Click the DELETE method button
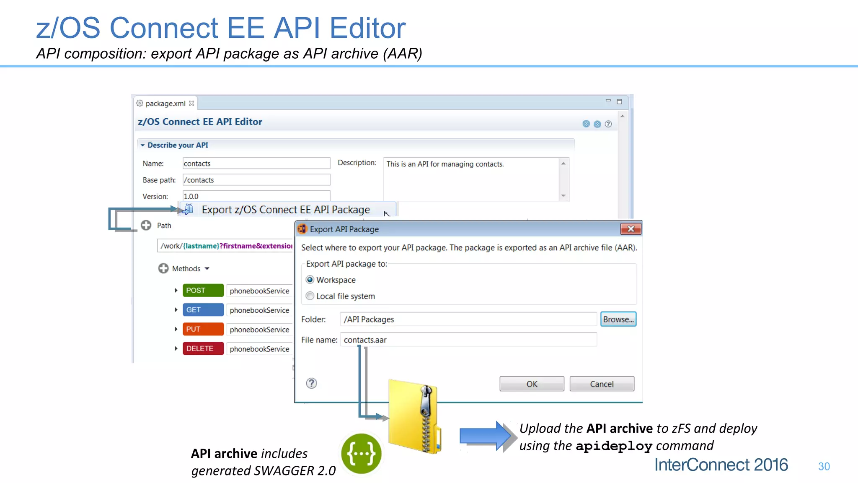Screen dimensions: 858x483 click(203, 348)
